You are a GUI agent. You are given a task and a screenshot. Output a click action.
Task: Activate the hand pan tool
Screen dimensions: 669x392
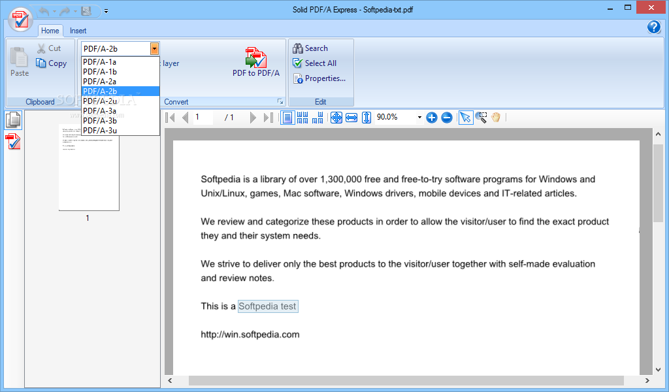click(x=496, y=118)
